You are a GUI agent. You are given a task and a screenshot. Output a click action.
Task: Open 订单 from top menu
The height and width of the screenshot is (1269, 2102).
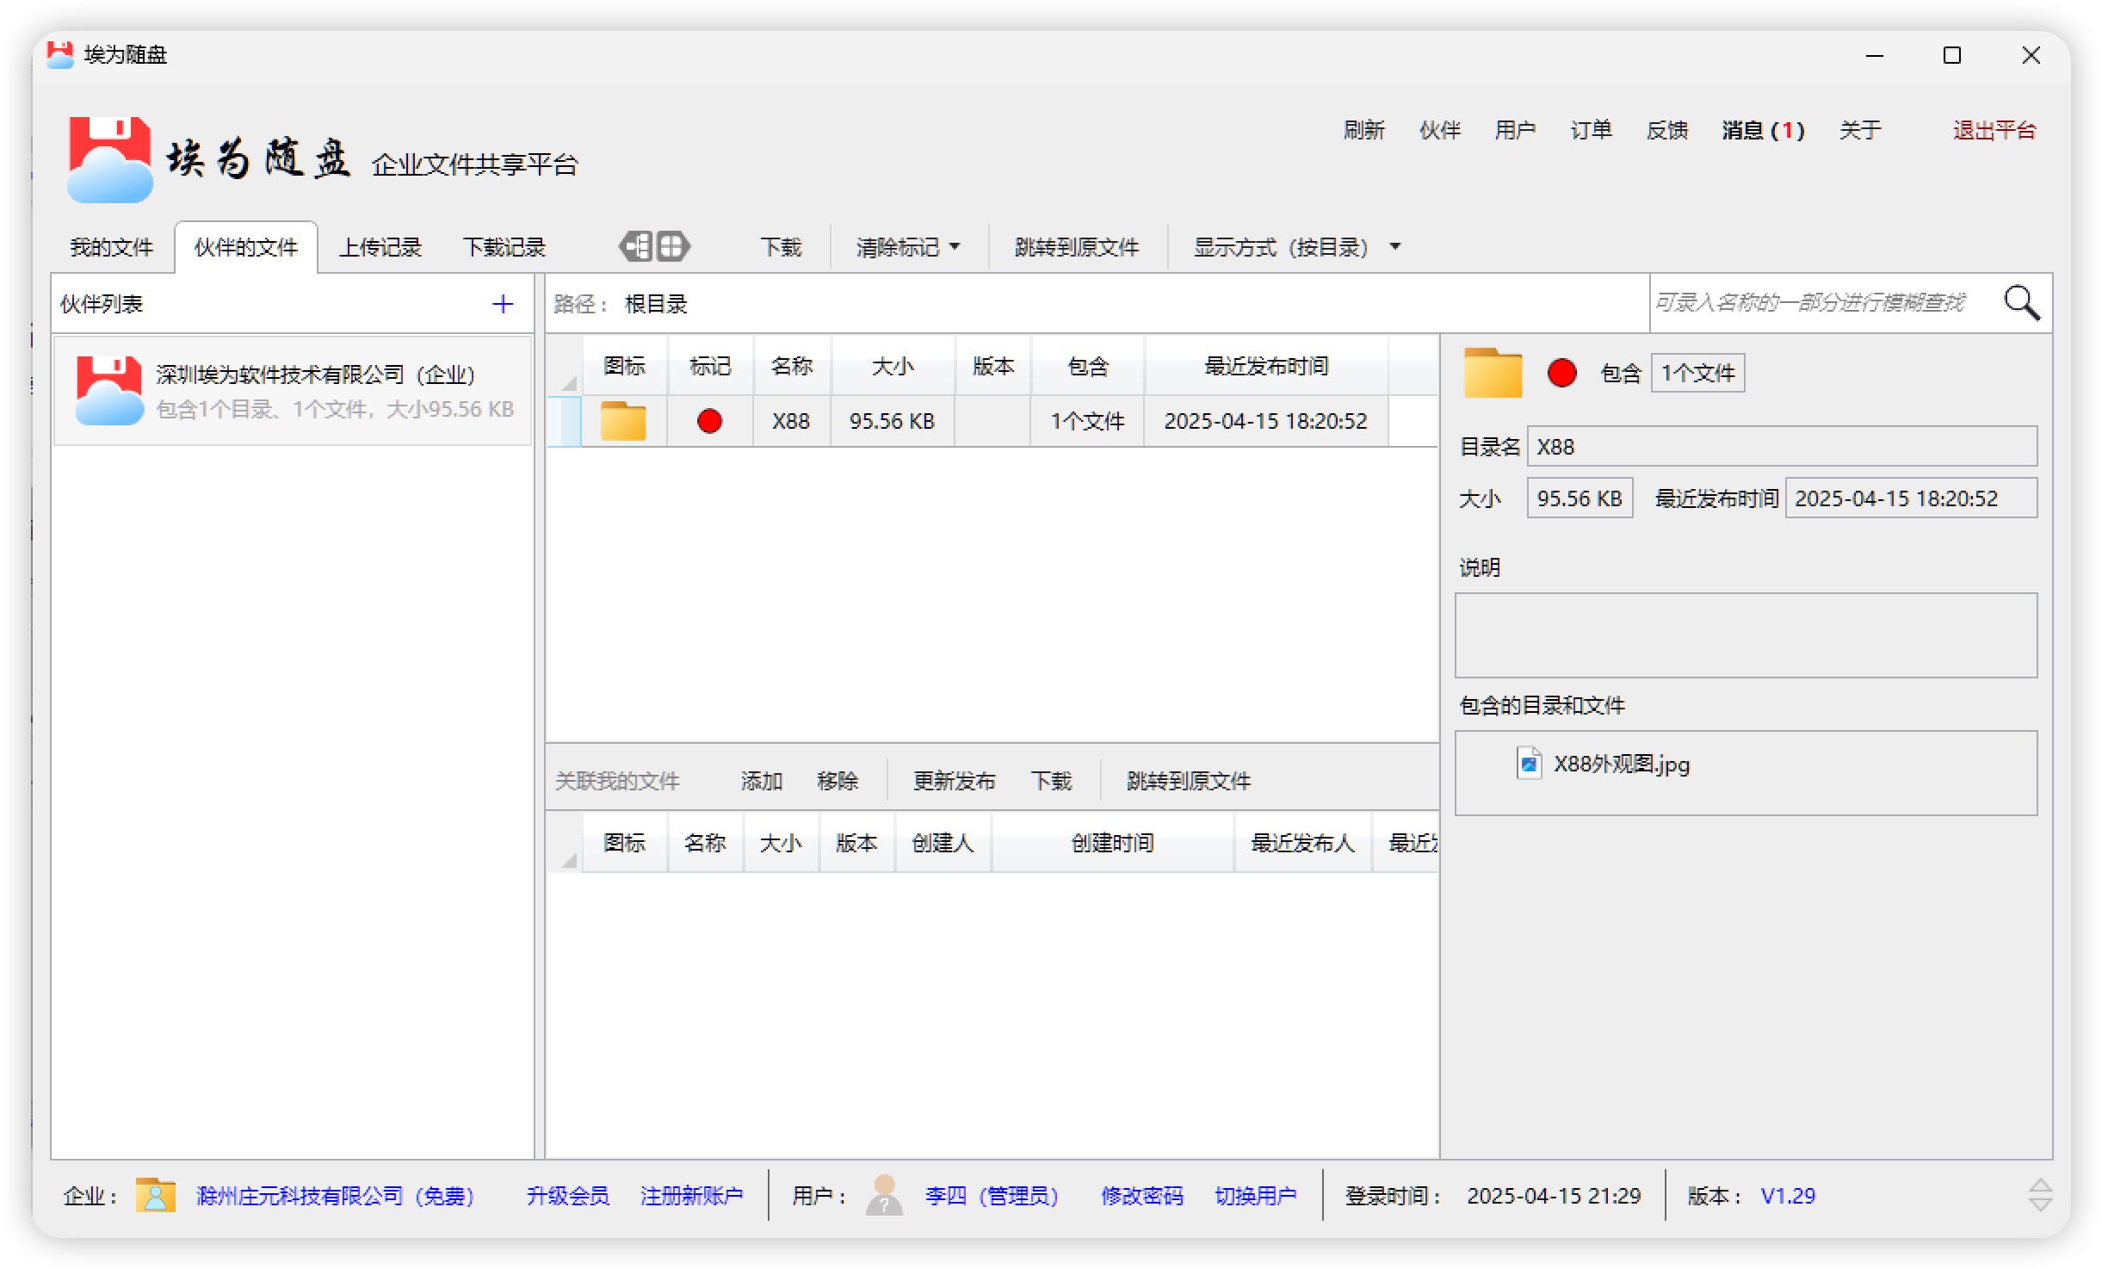pyautogui.click(x=1591, y=130)
